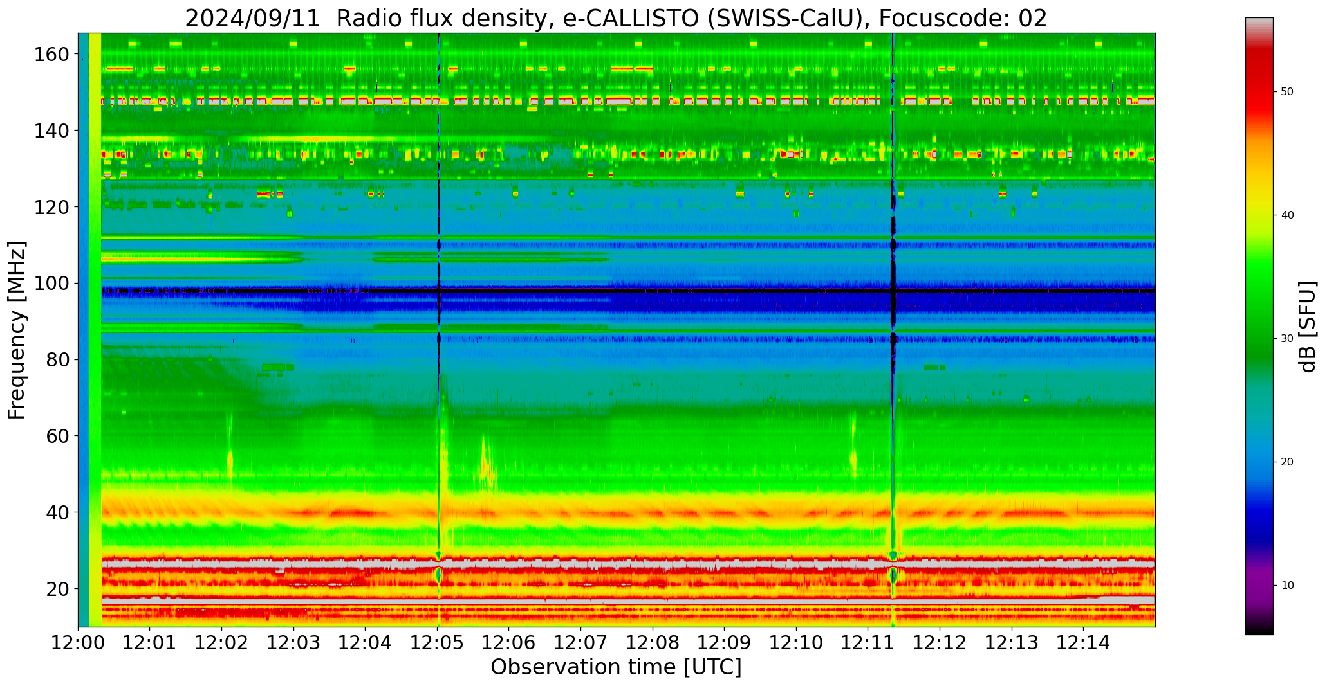Image resolution: width=1327 pixels, height=686 pixels.
Task: Click the colorbar tick label 10
Action: coord(1287,586)
